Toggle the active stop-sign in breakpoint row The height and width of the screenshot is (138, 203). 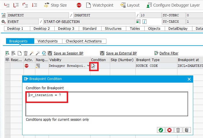26,66
